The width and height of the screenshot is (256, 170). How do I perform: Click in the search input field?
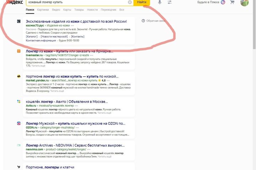pos(78,2)
